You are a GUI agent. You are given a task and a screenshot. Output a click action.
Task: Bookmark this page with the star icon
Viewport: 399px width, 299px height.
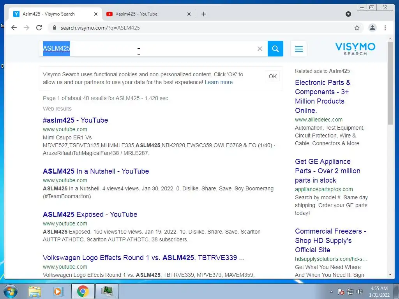357,28
